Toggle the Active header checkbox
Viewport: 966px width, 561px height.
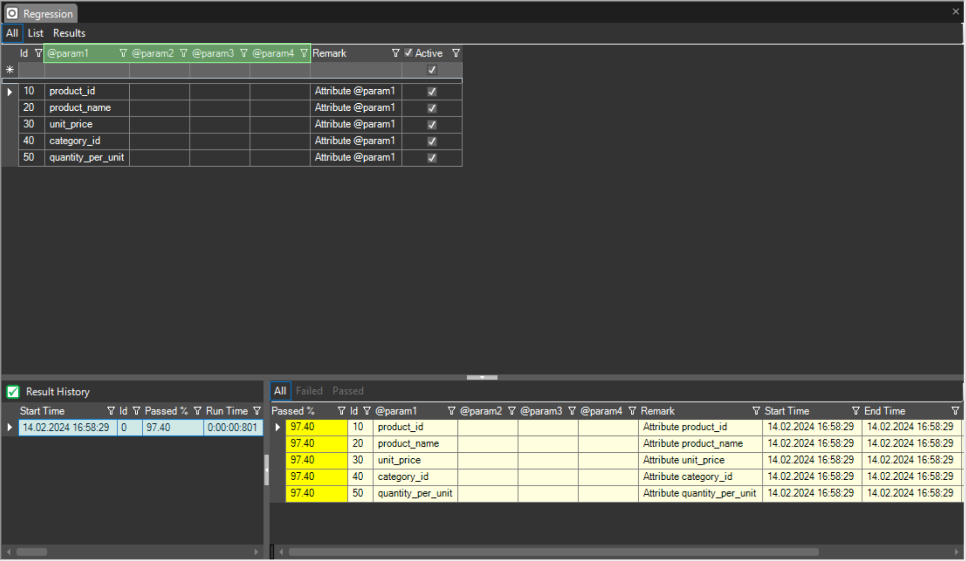(x=409, y=53)
